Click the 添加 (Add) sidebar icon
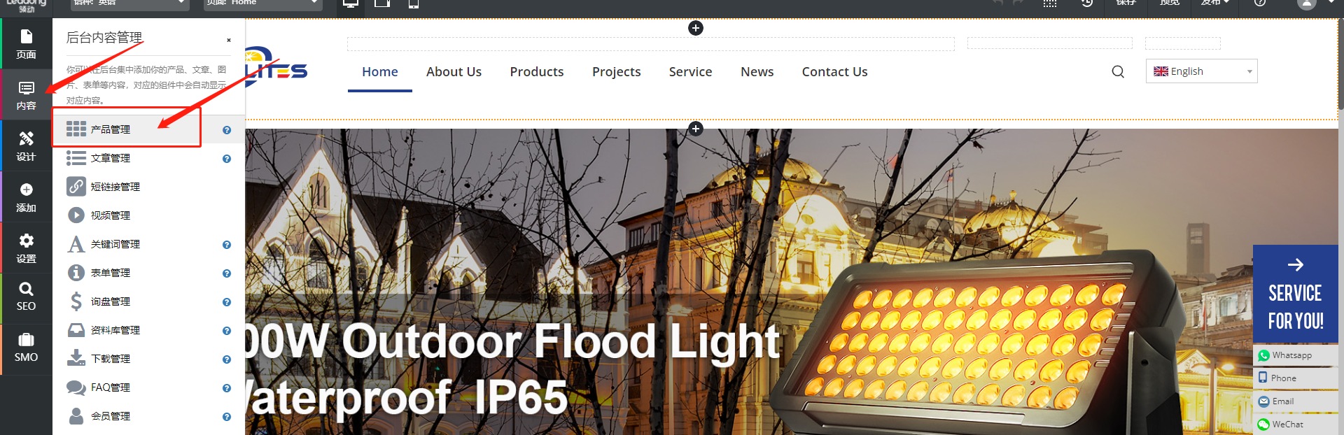This screenshot has height=435, width=1344. 26,197
